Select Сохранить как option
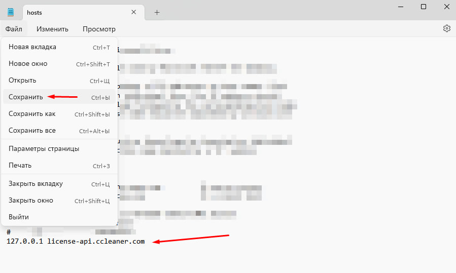Image resolution: width=456 pixels, height=273 pixels. (x=59, y=114)
